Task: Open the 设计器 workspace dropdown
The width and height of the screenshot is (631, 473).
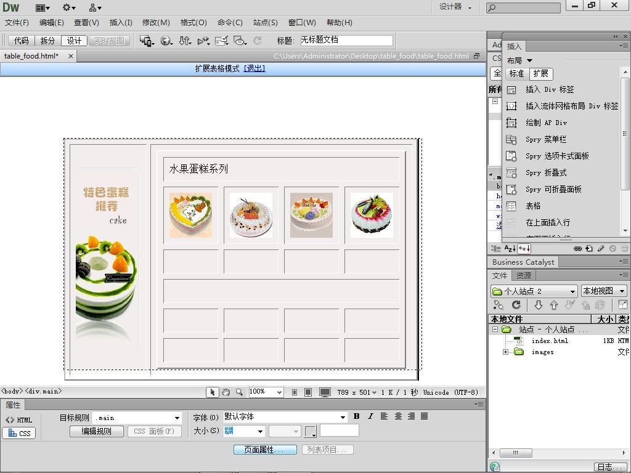Action: [455, 7]
